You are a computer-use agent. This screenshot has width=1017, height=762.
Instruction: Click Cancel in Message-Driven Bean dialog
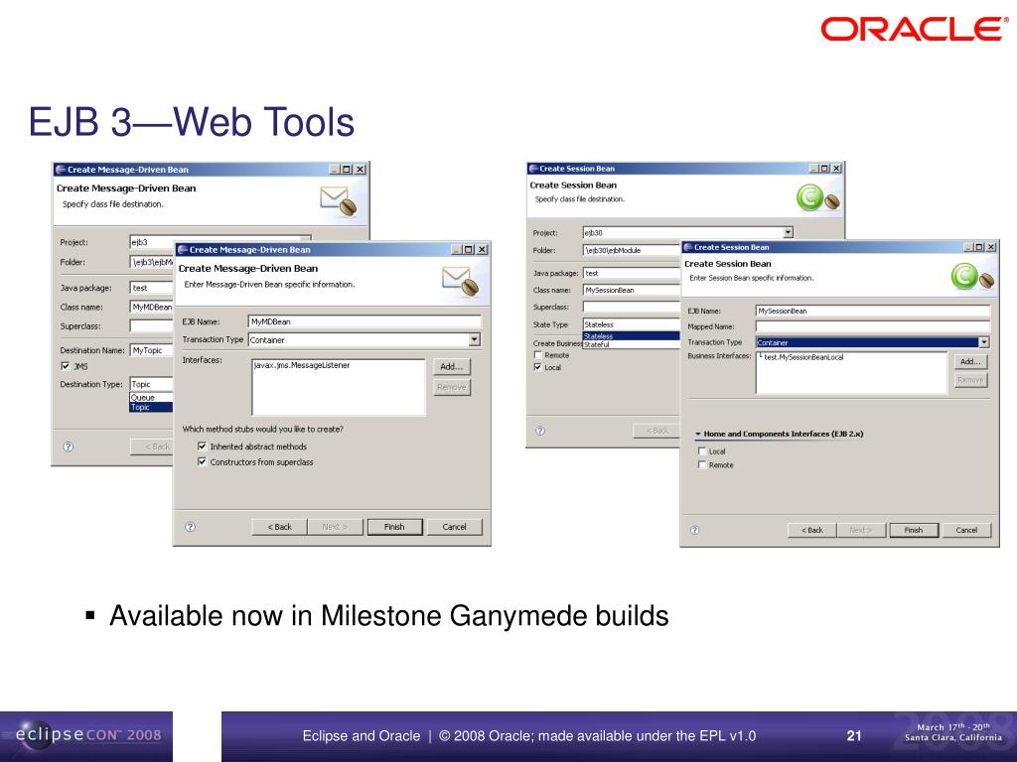[x=454, y=527]
